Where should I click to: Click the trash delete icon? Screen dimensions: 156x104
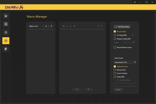74,26
